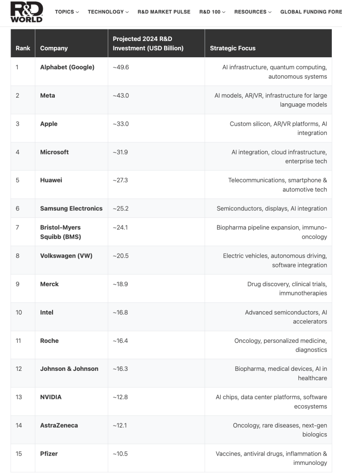Click the AstraZeneca company cell
Screen dimensions: 342x476
click(x=59, y=425)
